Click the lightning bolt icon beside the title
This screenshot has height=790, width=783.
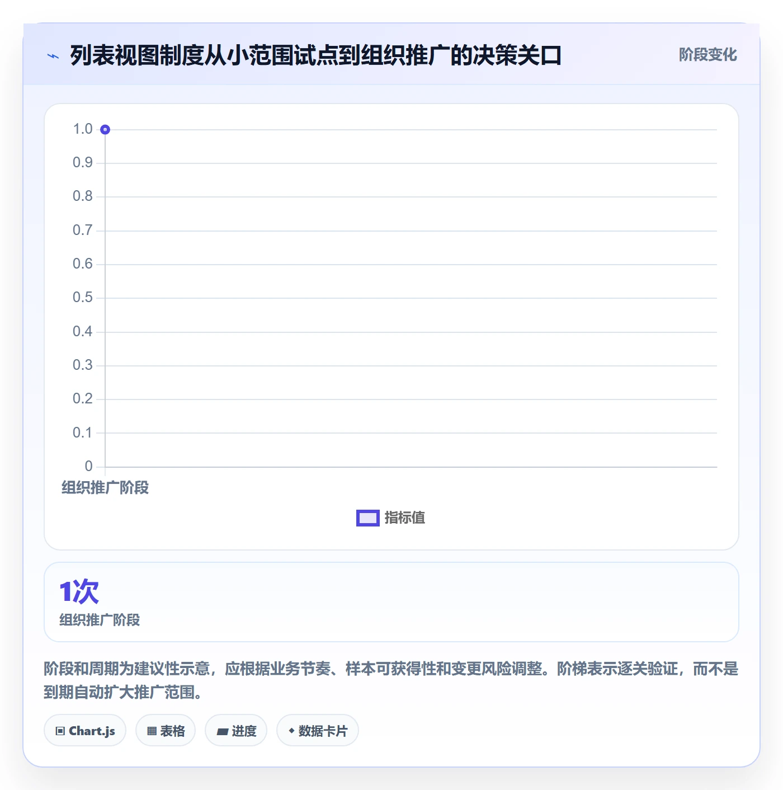click(x=53, y=56)
